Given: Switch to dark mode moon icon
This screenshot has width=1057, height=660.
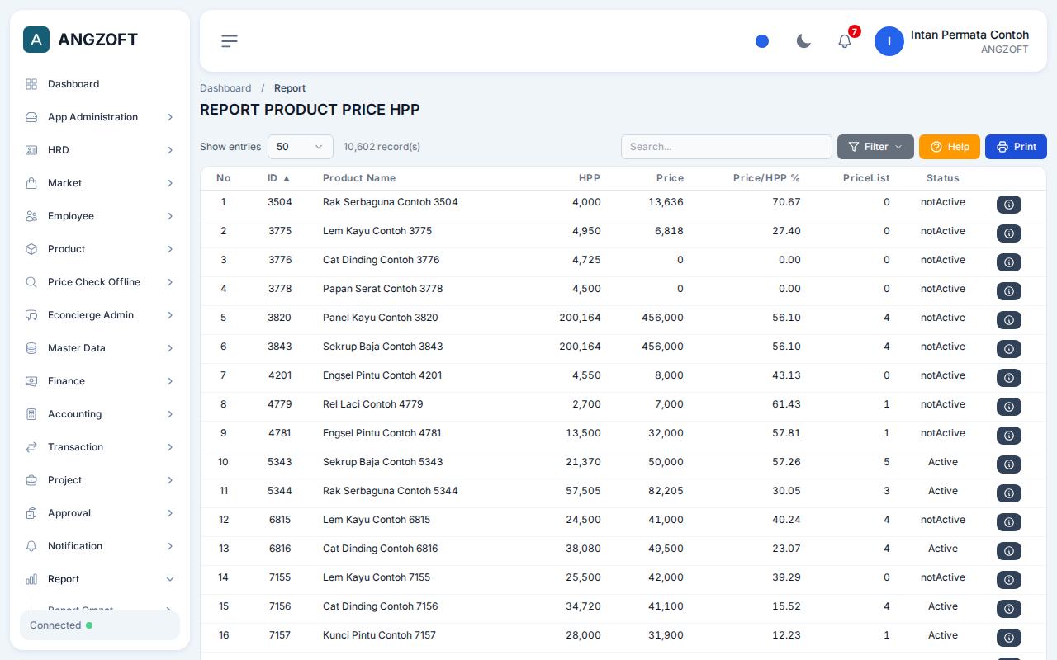Looking at the screenshot, I should tap(803, 41).
